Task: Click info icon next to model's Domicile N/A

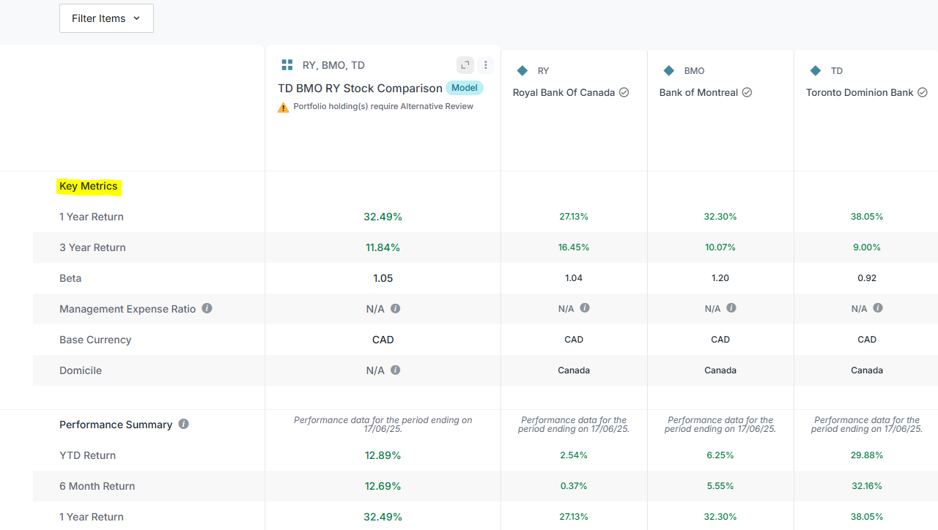Action: point(396,370)
